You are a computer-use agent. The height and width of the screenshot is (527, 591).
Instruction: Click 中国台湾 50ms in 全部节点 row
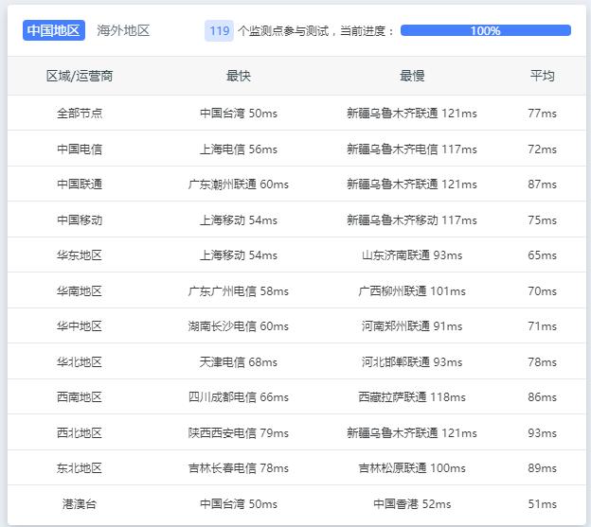[239, 113]
